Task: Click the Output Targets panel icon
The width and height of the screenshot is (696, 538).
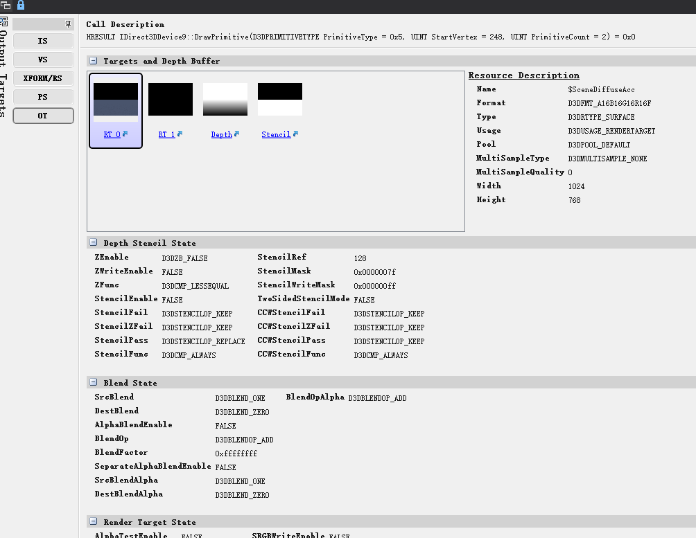Action: 4,21
